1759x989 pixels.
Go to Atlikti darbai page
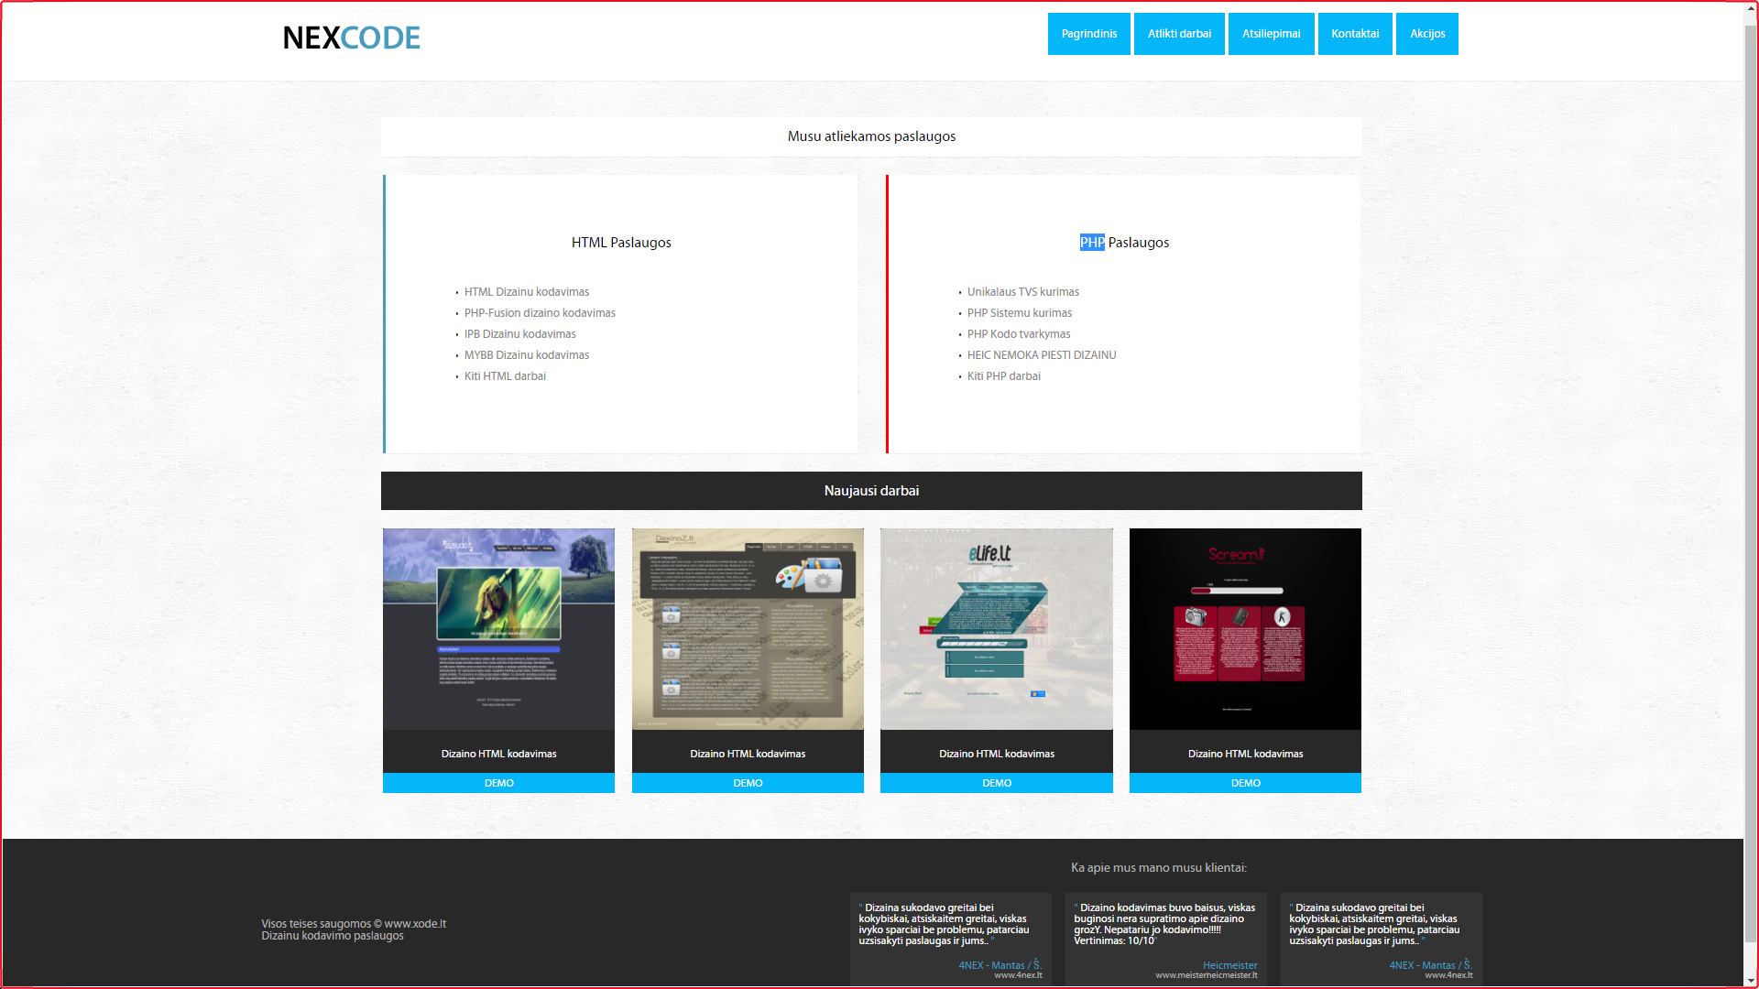coord(1179,34)
